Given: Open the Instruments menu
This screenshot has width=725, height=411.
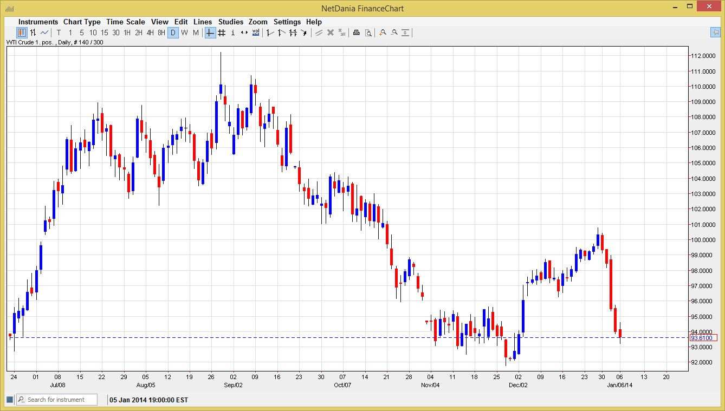Looking at the screenshot, I should [x=38, y=22].
